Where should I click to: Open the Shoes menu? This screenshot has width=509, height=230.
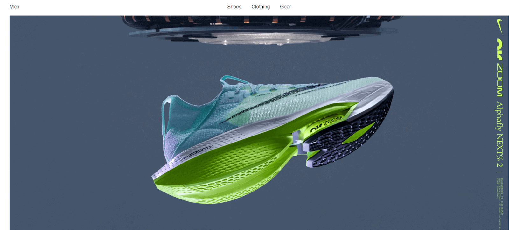(234, 7)
